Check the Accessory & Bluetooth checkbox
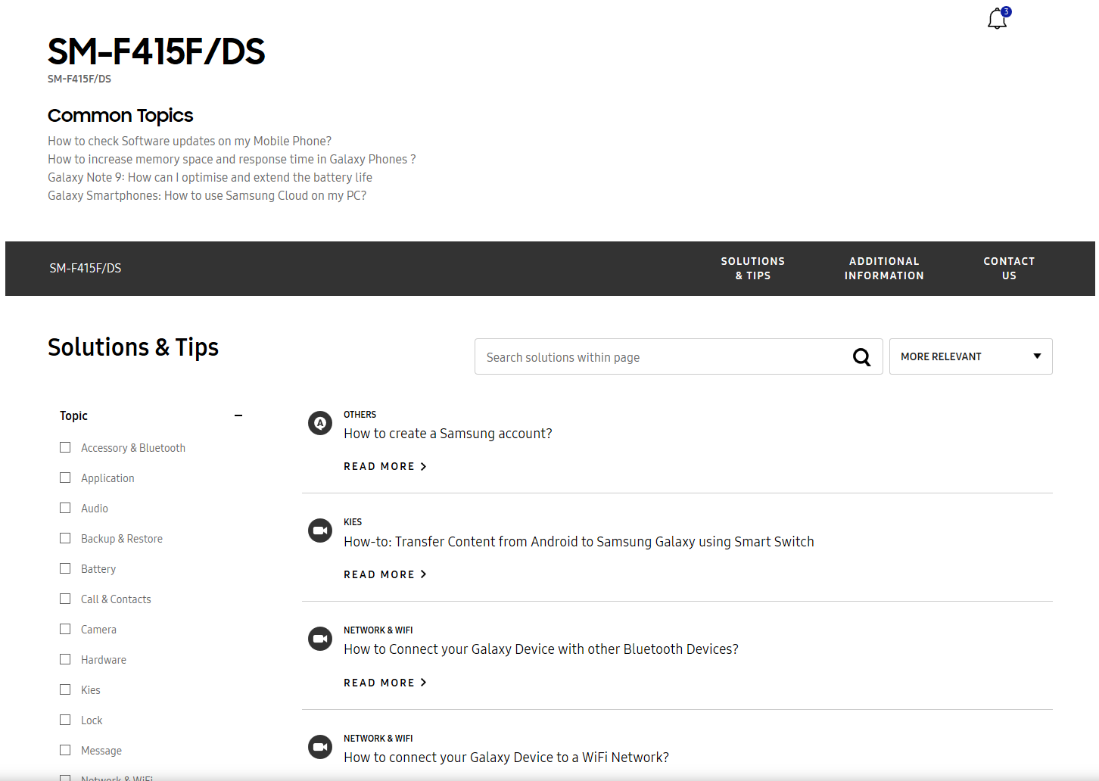The image size is (1099, 781). pyautogui.click(x=65, y=447)
